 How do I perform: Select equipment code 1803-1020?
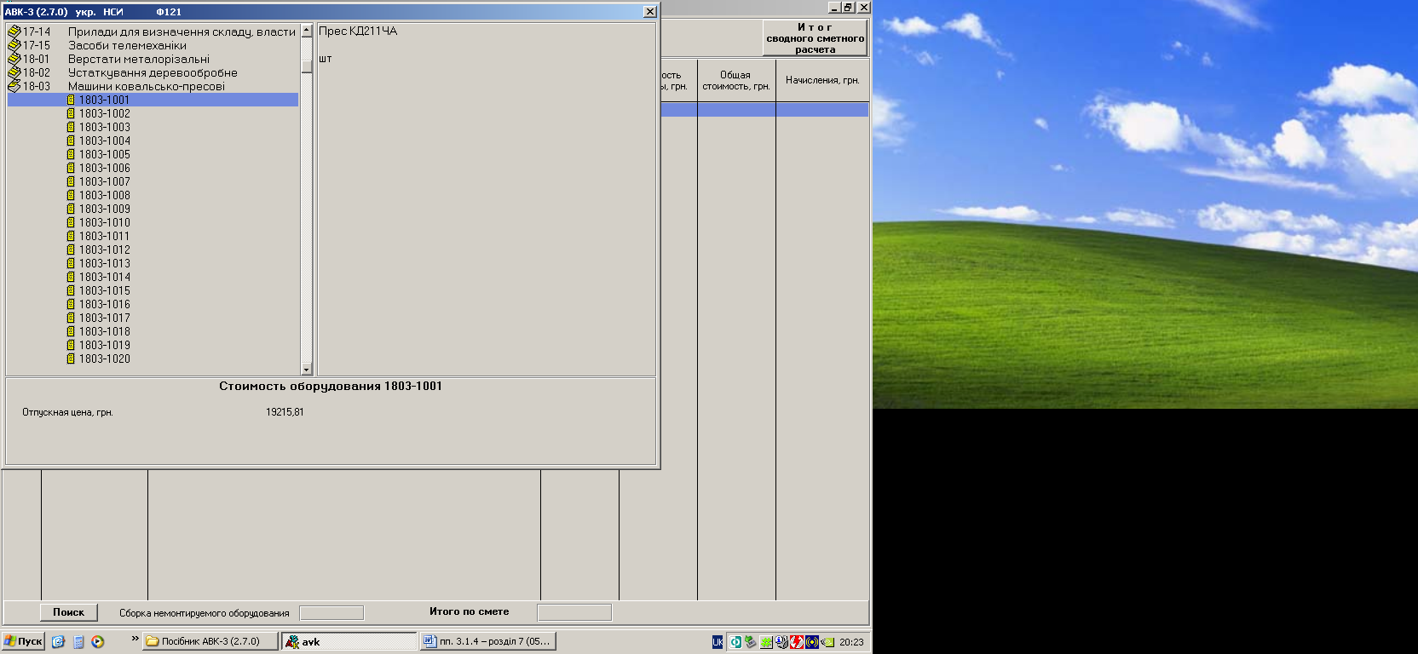(104, 359)
